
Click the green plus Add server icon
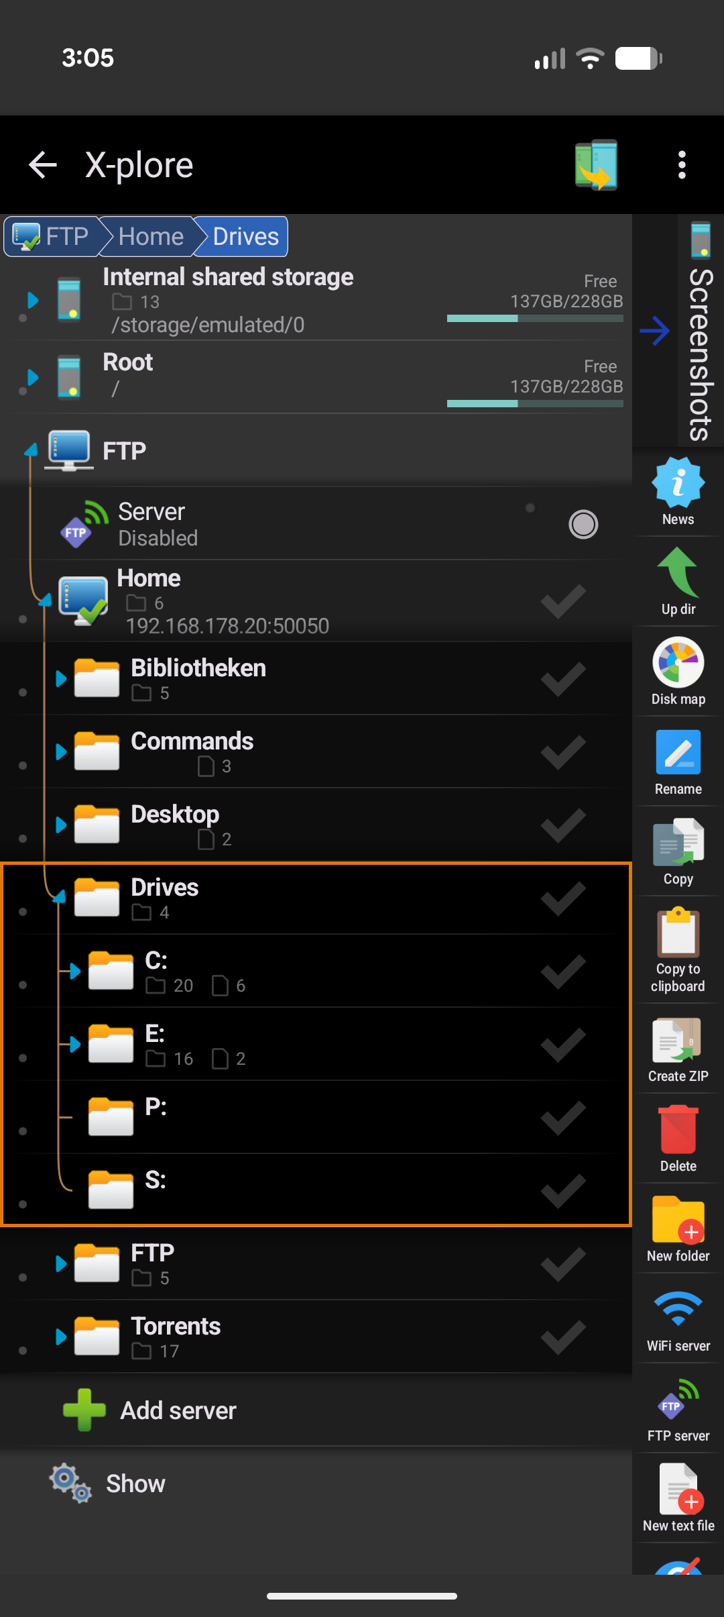pyautogui.click(x=84, y=1410)
